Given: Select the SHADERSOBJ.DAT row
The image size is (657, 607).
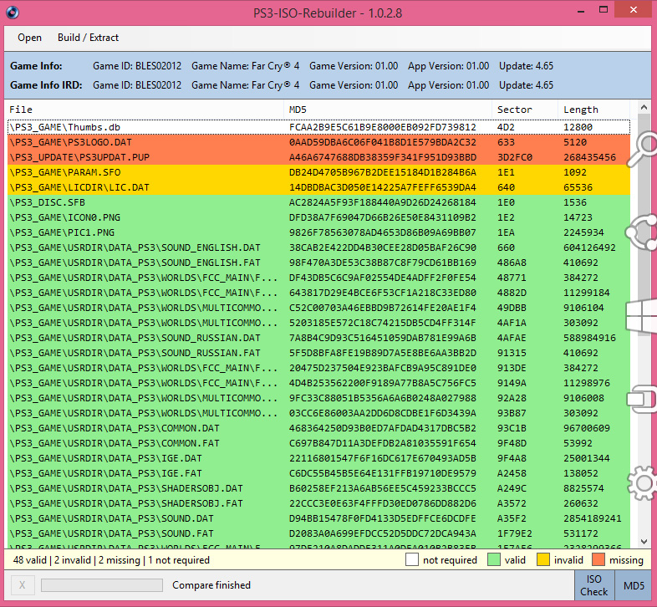Looking at the screenshot, I should pyautogui.click(x=318, y=489).
